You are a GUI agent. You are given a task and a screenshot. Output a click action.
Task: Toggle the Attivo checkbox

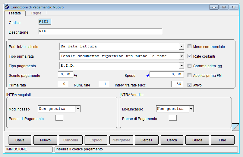(x=189, y=85)
